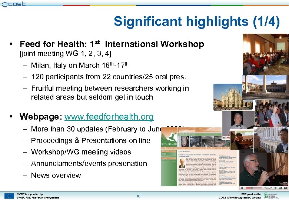Select the conference hall audience photo
Viewport: 289px width, 200px height.
(x=266, y=54)
